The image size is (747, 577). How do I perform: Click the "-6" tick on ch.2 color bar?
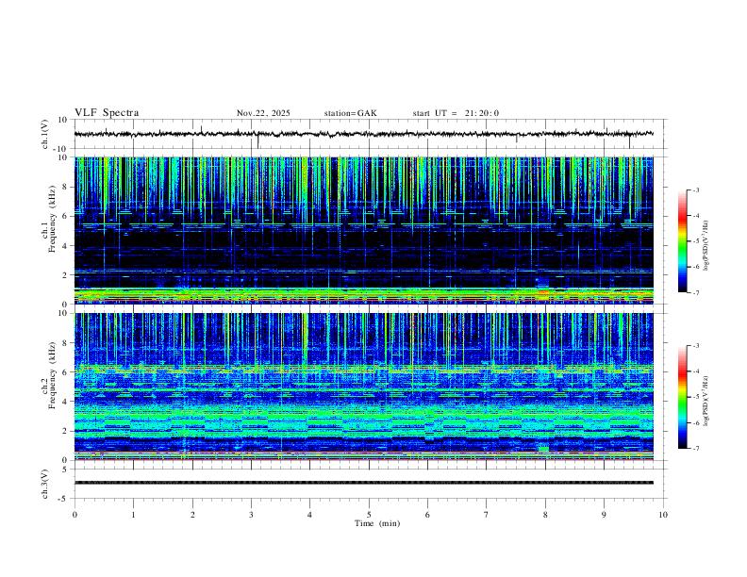(x=695, y=422)
